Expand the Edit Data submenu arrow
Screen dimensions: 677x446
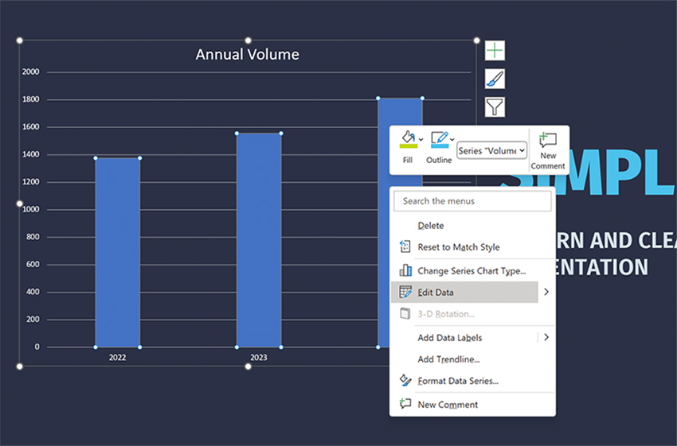pyautogui.click(x=546, y=292)
